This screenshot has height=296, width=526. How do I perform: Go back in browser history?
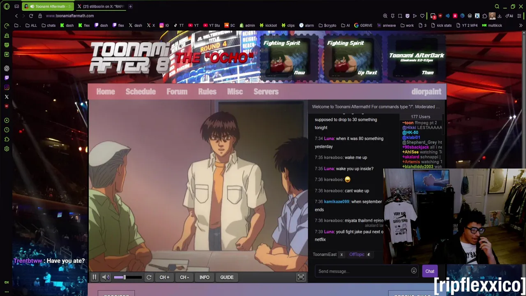(x=16, y=16)
